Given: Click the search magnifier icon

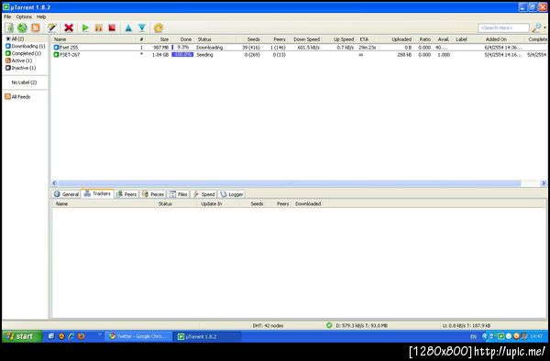Looking at the screenshot, I should (536, 27).
